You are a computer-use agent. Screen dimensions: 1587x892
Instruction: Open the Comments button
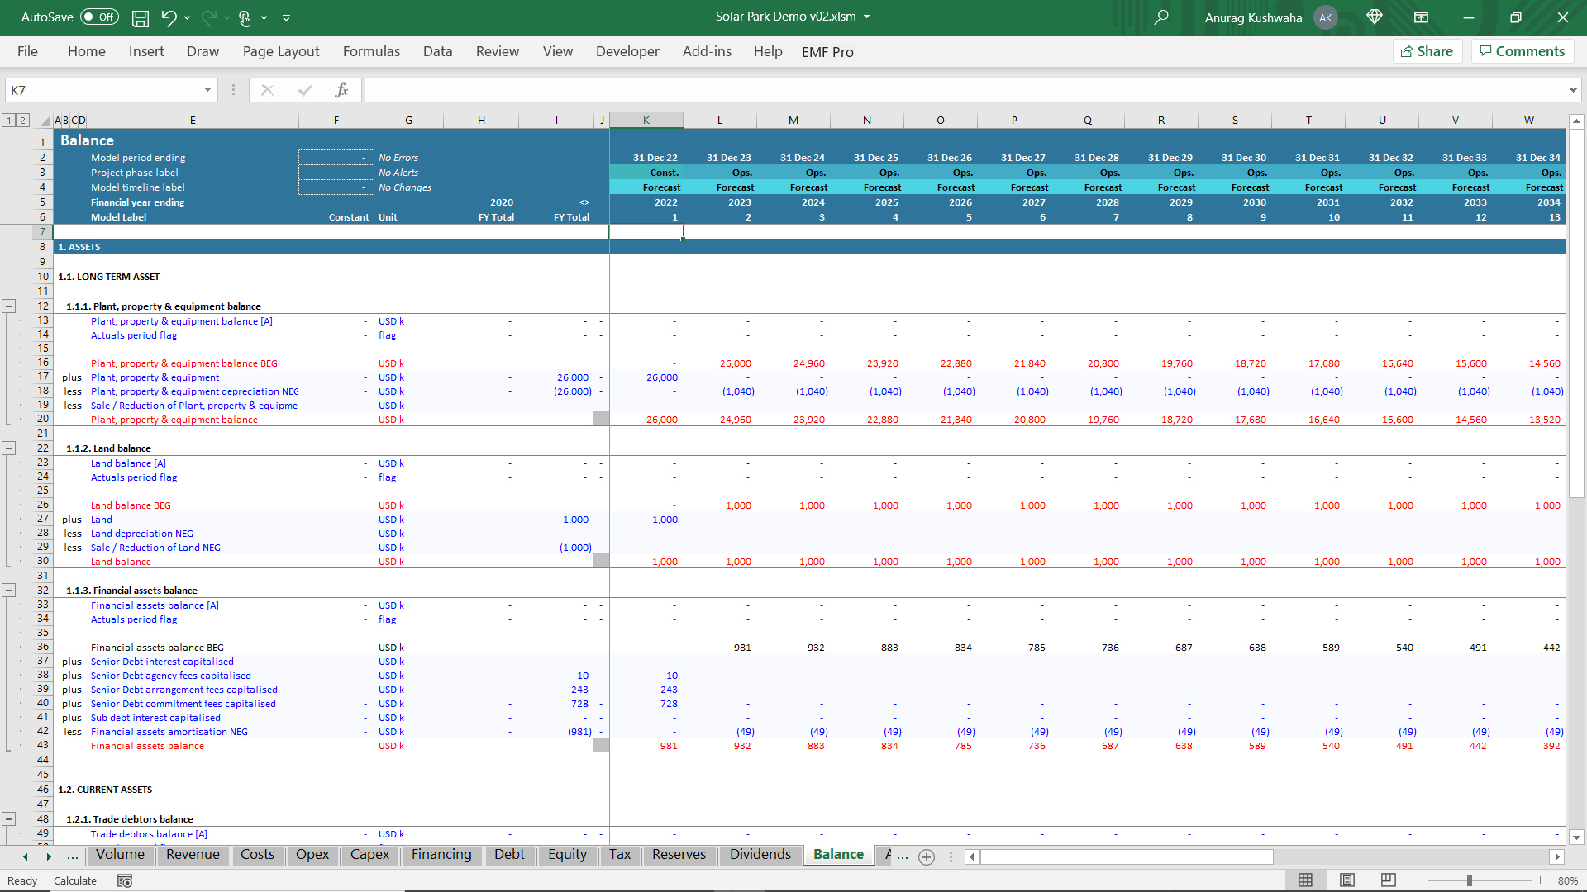(x=1522, y=51)
